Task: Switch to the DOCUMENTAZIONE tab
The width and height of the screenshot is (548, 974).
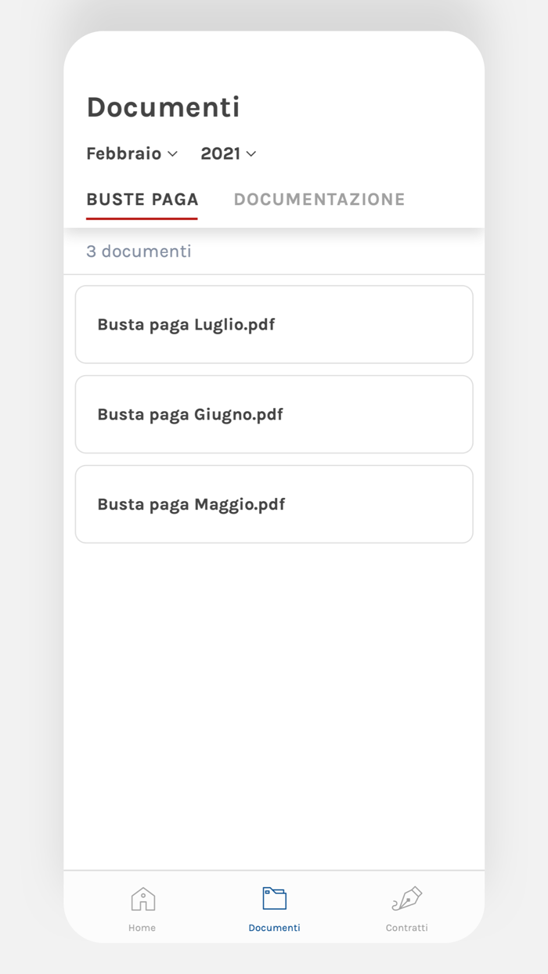Action: point(319,199)
